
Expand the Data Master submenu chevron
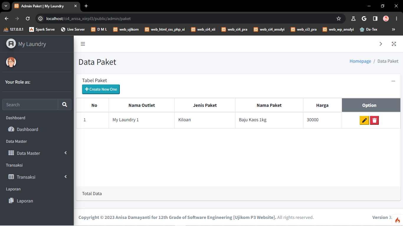coord(65,153)
